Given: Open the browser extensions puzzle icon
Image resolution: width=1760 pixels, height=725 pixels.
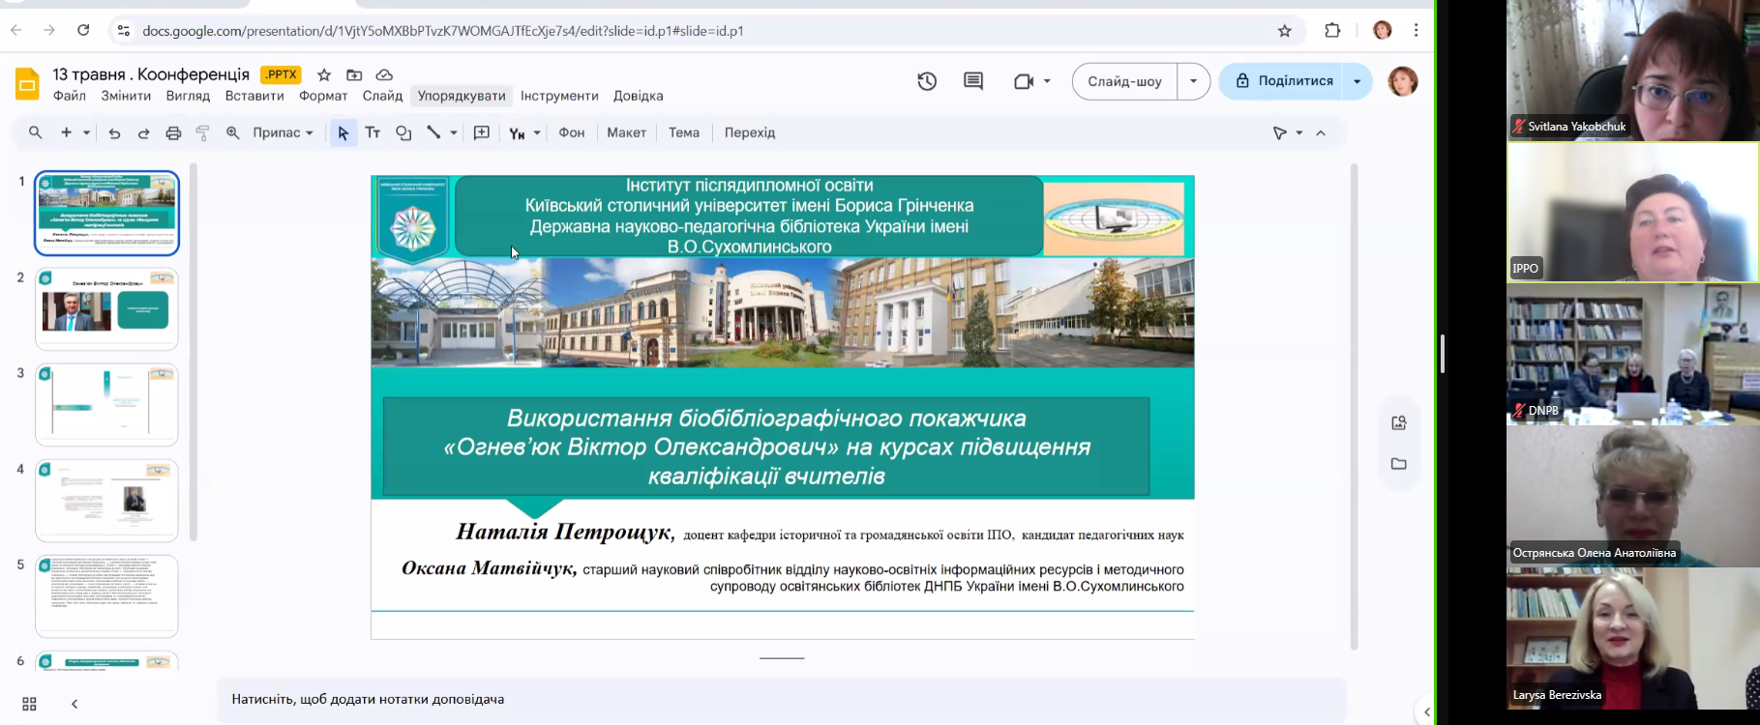Looking at the screenshot, I should [1332, 31].
